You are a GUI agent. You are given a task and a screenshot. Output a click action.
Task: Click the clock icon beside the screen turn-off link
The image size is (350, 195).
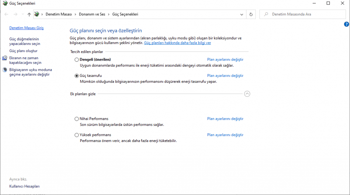click(x=5, y=58)
